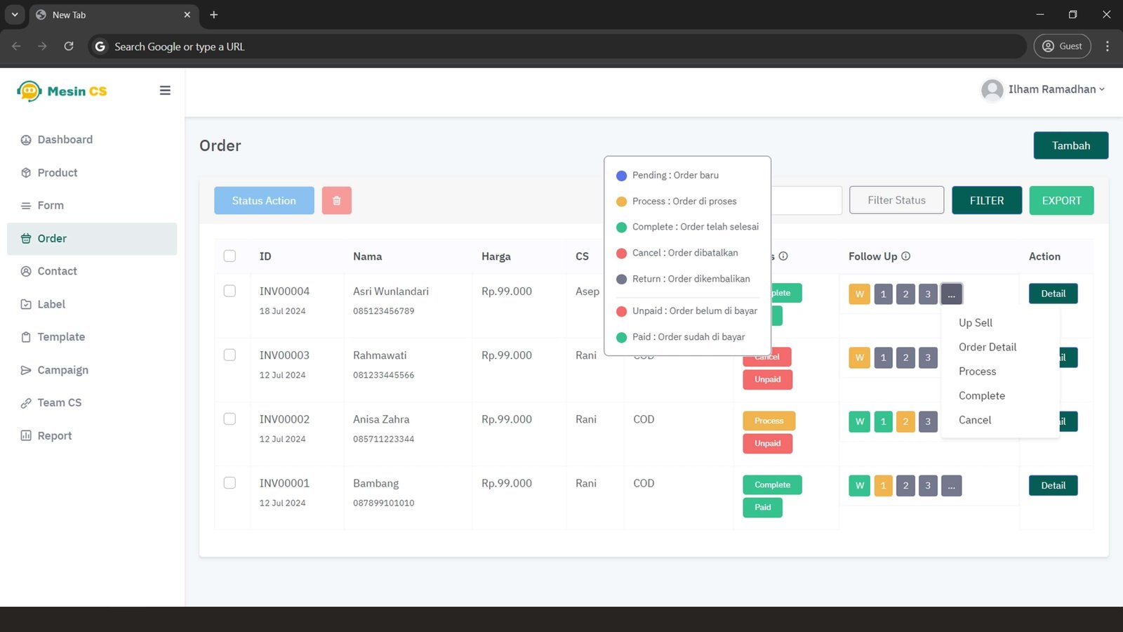This screenshot has height=632, width=1123.
Task: Click the red trash delete icon
Action: coord(336,201)
